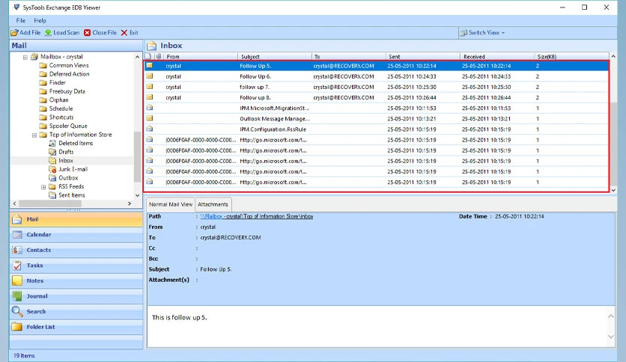
Task: Select the IPM.Microsoft.MigrationSt.. message row
Action: click(x=377, y=108)
